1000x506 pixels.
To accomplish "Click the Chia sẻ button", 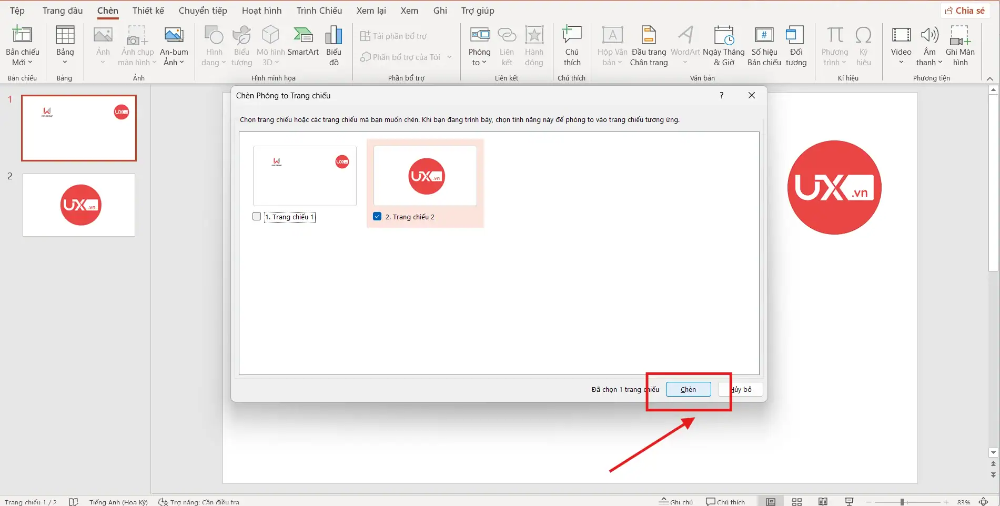I will coord(965,10).
